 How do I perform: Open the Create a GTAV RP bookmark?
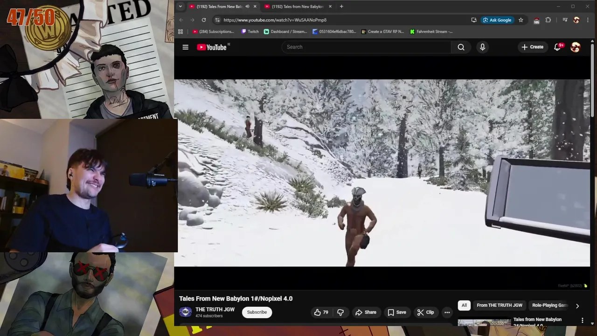coord(382,32)
